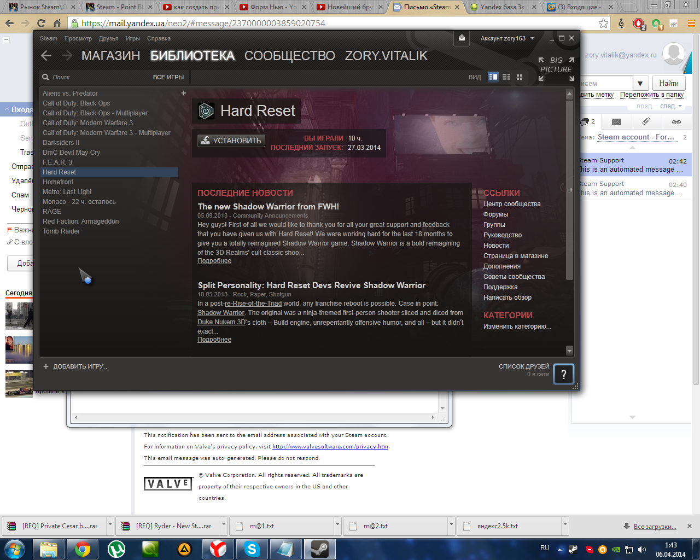Click the search magnifier icon in Steam
Screen dimensions: 700x560
click(45, 77)
